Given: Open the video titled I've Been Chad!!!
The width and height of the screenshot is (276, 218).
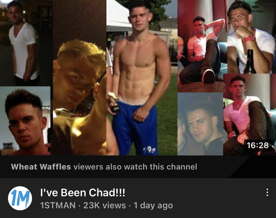Looking at the screenshot, I should [x=83, y=192].
